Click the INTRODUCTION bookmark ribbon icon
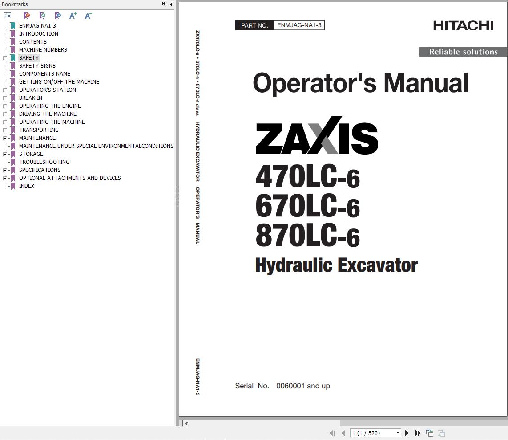The height and width of the screenshot is (440, 508). (13, 34)
